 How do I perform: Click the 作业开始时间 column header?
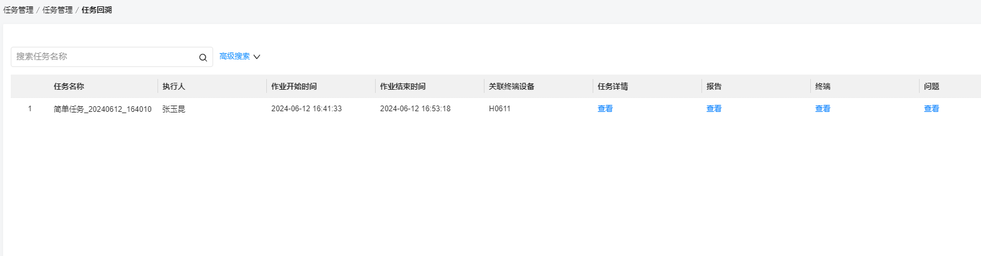(x=294, y=87)
